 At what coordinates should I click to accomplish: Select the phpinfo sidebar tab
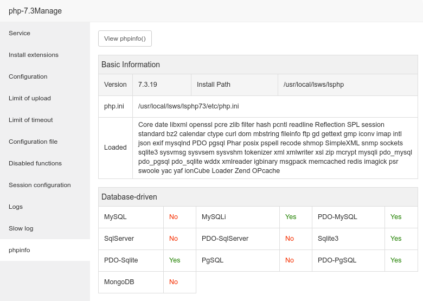point(20,250)
